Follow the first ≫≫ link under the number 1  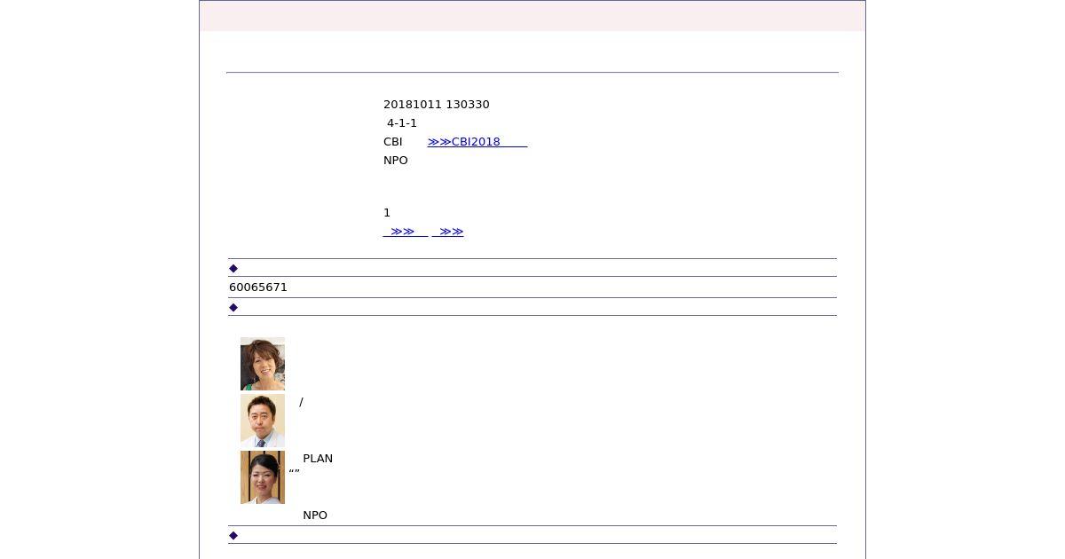point(405,232)
